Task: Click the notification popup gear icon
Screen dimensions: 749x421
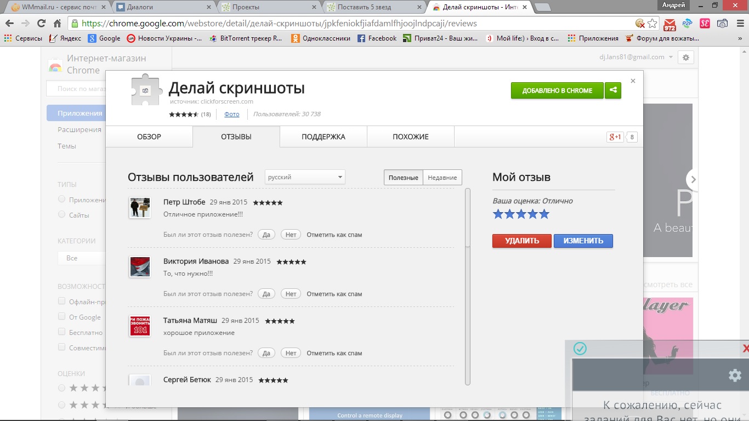Action: 735,376
